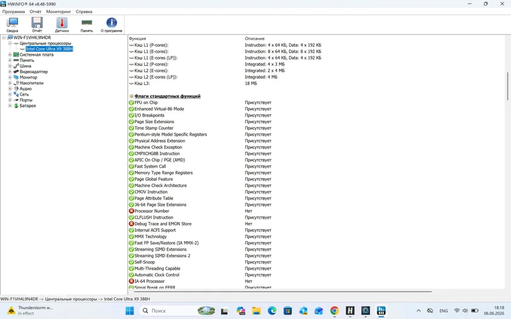This screenshot has width=511, height=319.
Task: Expand the Аудио tree node
Action: coord(10,88)
